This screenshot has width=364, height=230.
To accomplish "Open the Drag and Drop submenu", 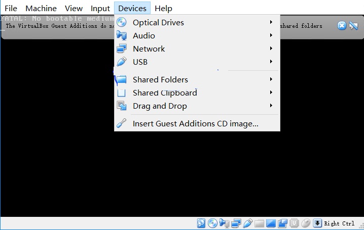I will [197, 106].
